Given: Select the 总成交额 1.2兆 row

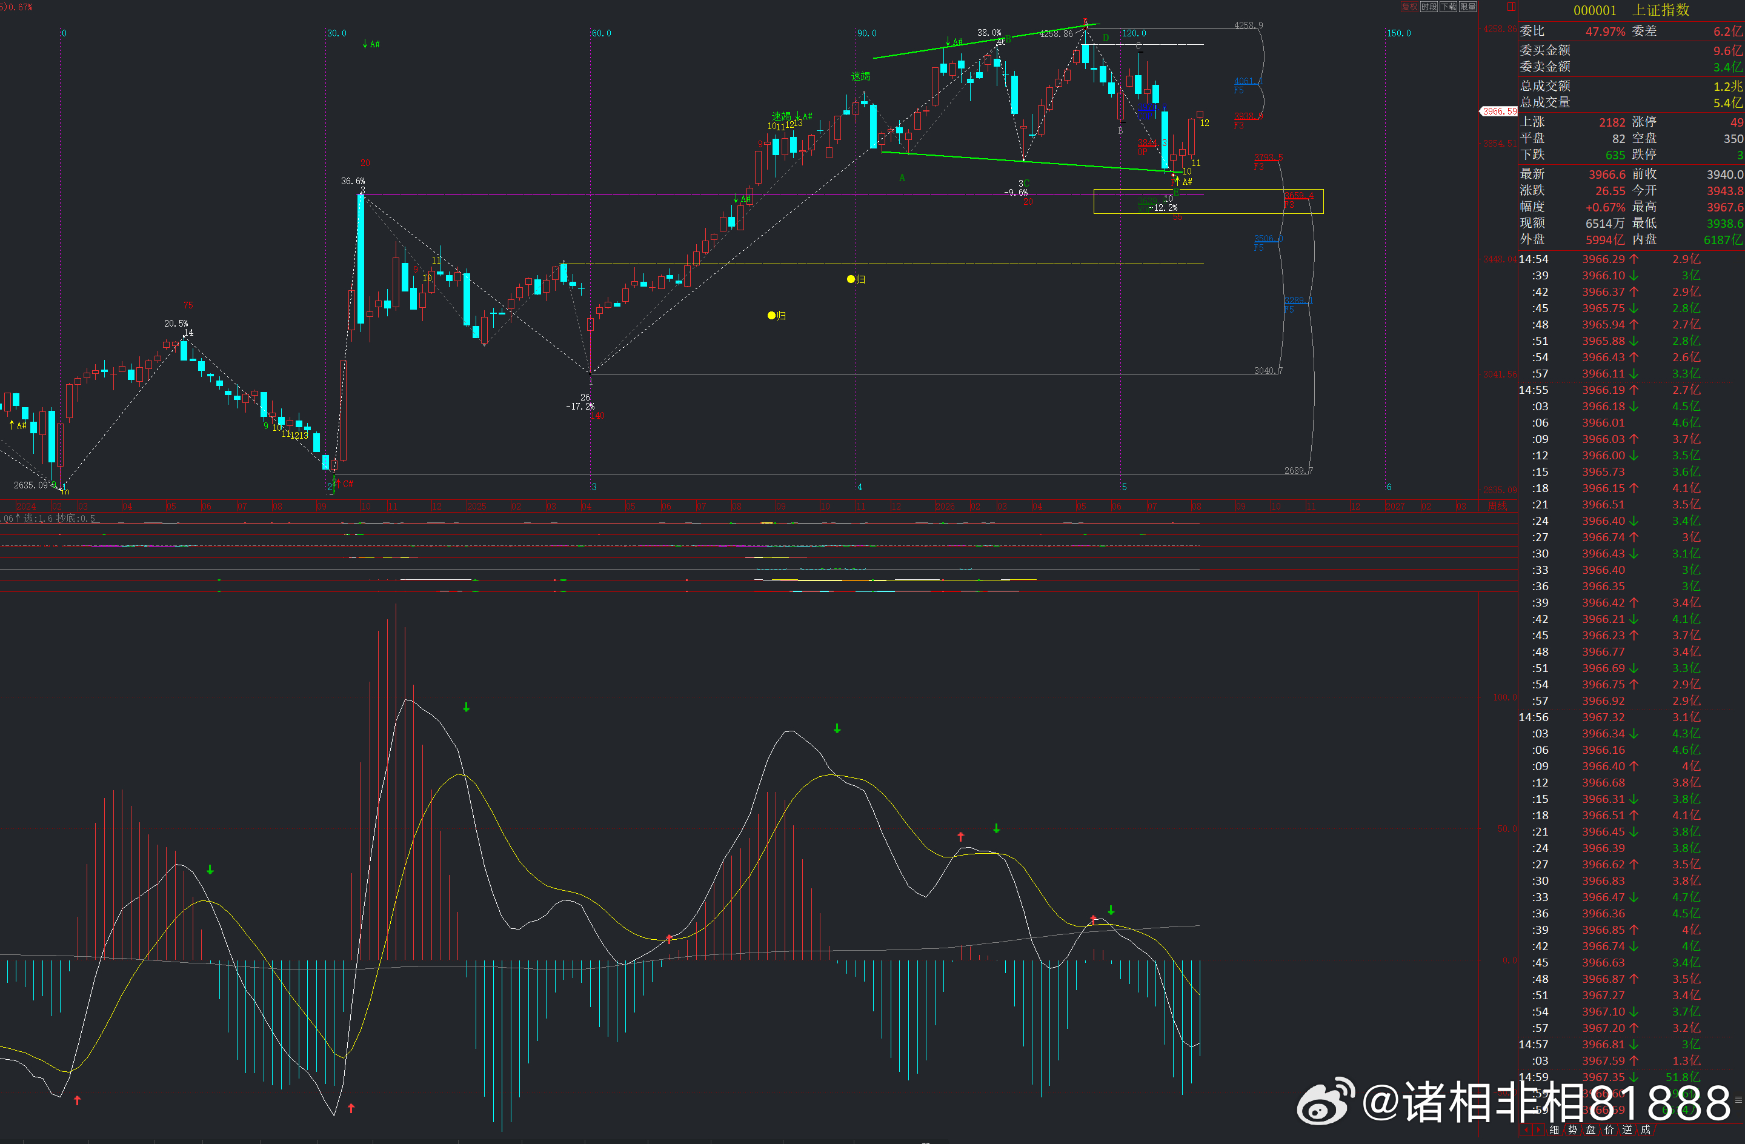Looking at the screenshot, I should point(1630,87).
